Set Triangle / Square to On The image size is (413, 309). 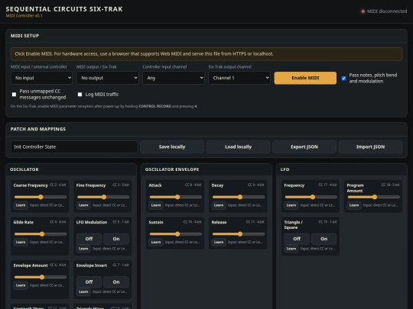[x=324, y=239]
